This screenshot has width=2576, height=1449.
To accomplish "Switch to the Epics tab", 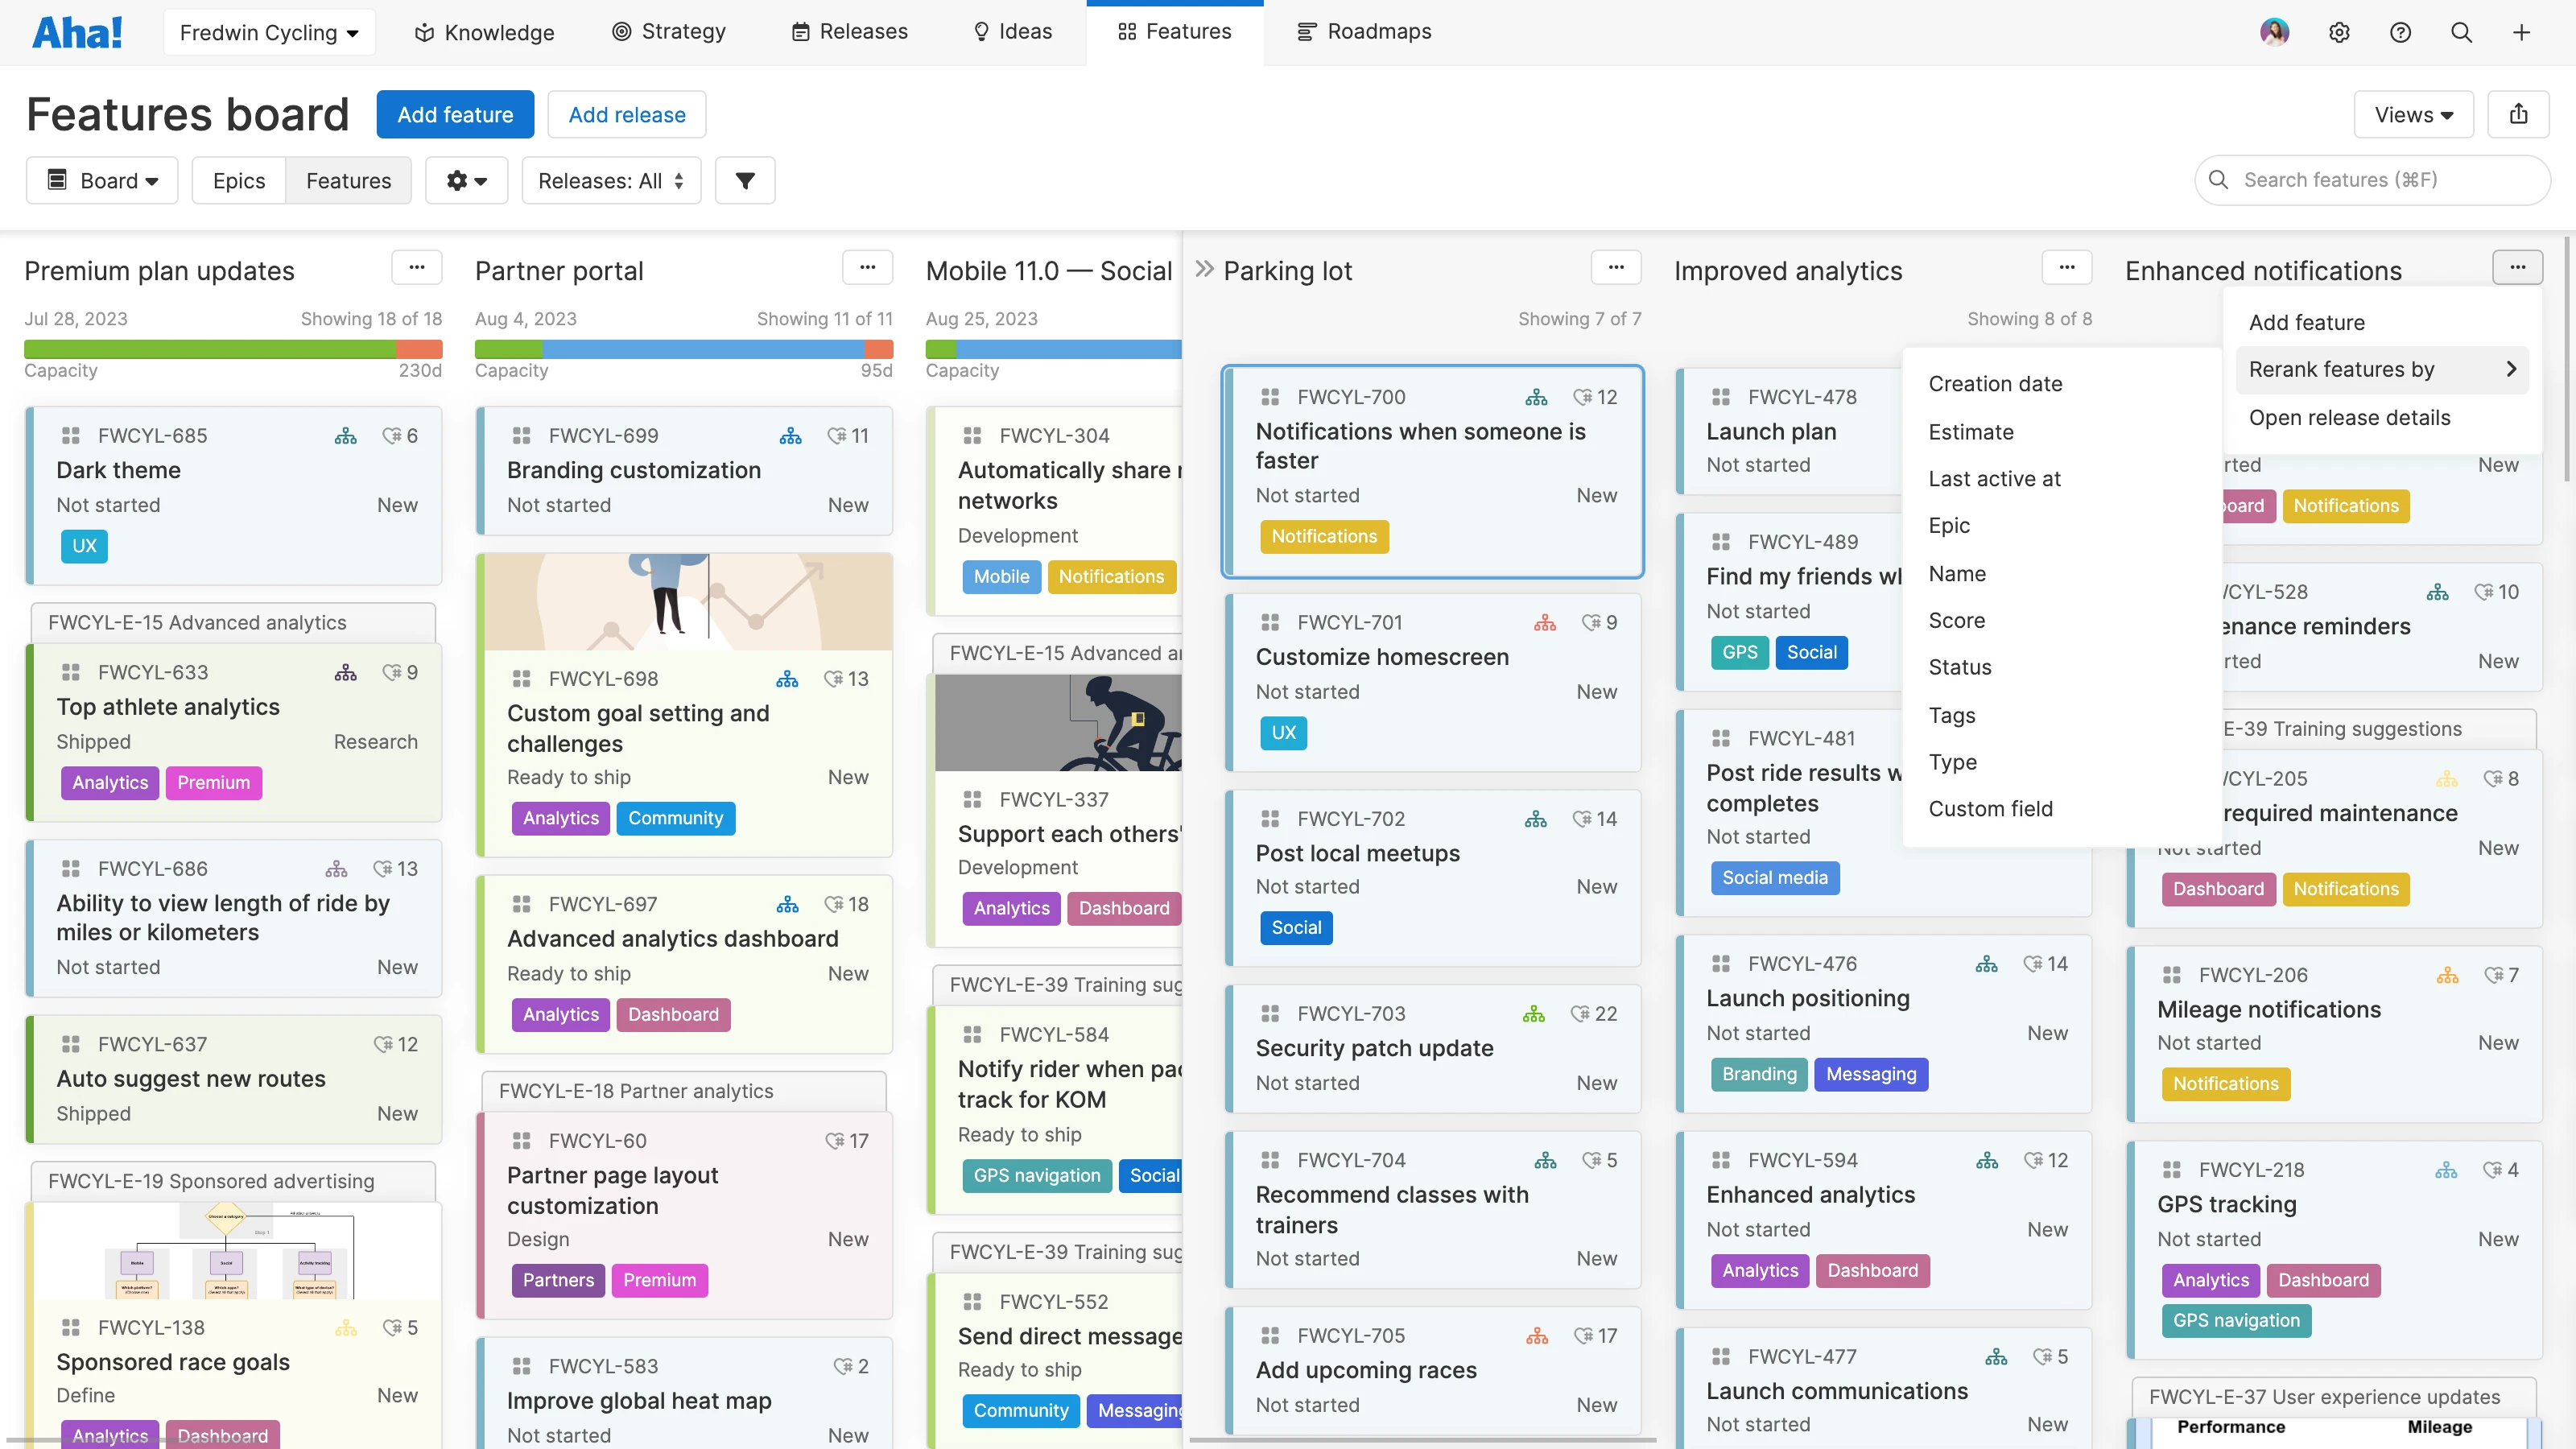I will coord(238,181).
